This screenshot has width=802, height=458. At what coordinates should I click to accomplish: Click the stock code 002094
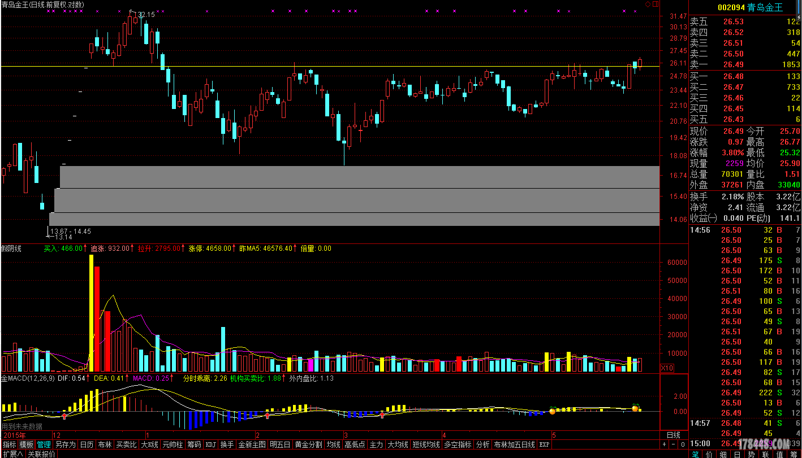click(x=731, y=7)
